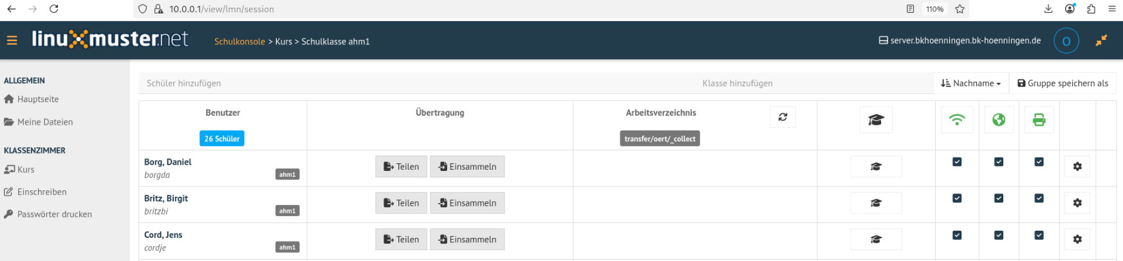Screen dimensions: 1123x261
Task: Uncheck printer checkbox for Cord, Jens
Action: pyautogui.click(x=1039, y=235)
